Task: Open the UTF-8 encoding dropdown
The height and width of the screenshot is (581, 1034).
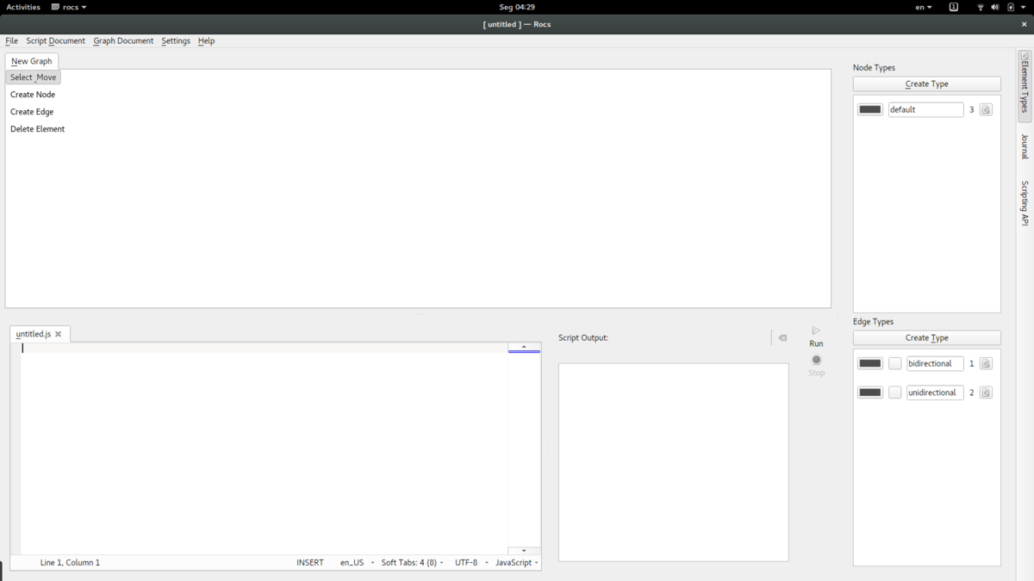Action: [x=470, y=563]
